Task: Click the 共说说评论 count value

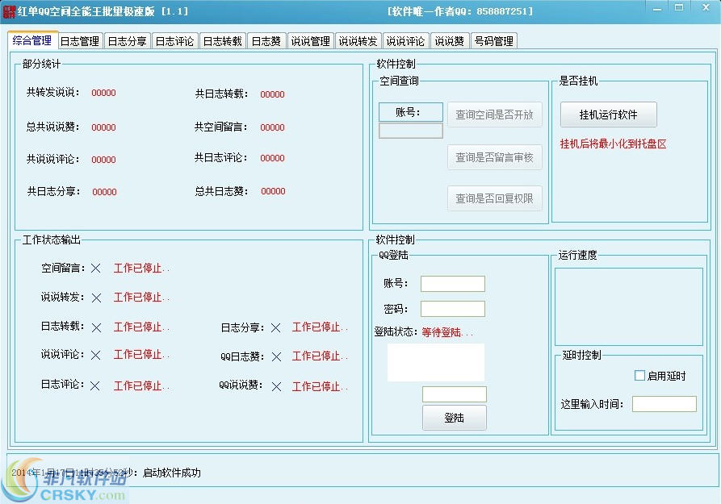Action: [x=103, y=160]
